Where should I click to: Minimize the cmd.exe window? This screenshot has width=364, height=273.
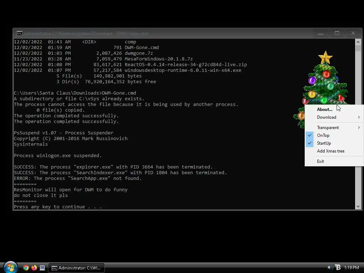point(321,33)
